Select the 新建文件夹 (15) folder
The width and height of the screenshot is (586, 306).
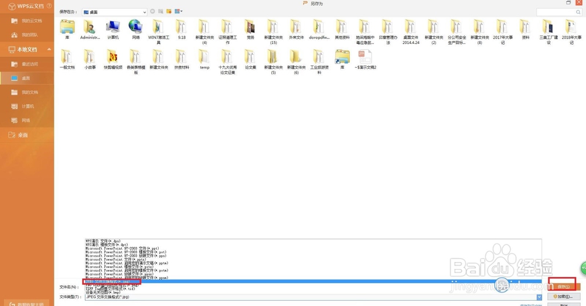(273, 32)
